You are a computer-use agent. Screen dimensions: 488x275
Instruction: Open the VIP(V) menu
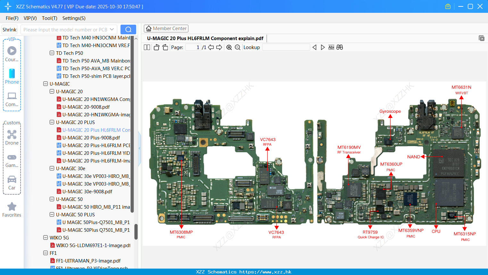(30, 18)
